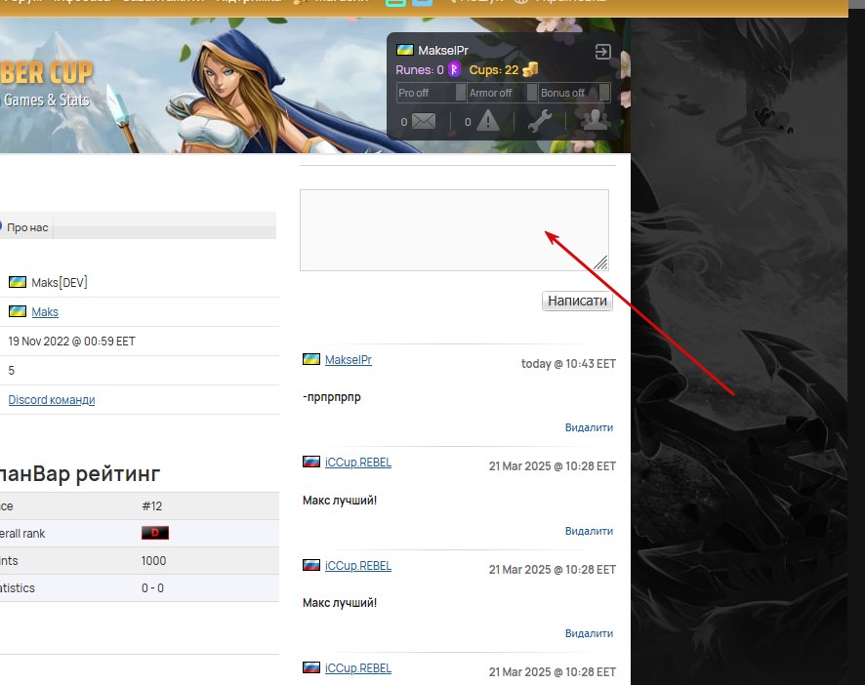The height and width of the screenshot is (685, 865).
Task: Click the #12 place value
Action: point(151,505)
